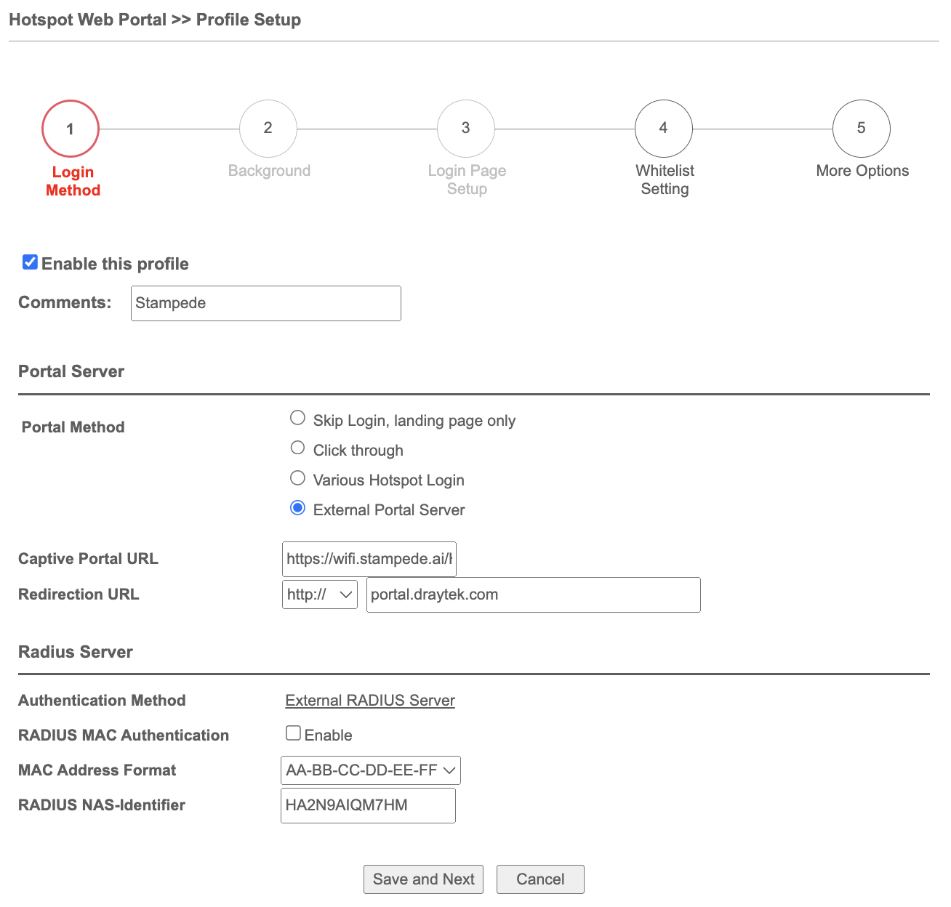Expand the MAC Address Format dropdown

(x=370, y=770)
